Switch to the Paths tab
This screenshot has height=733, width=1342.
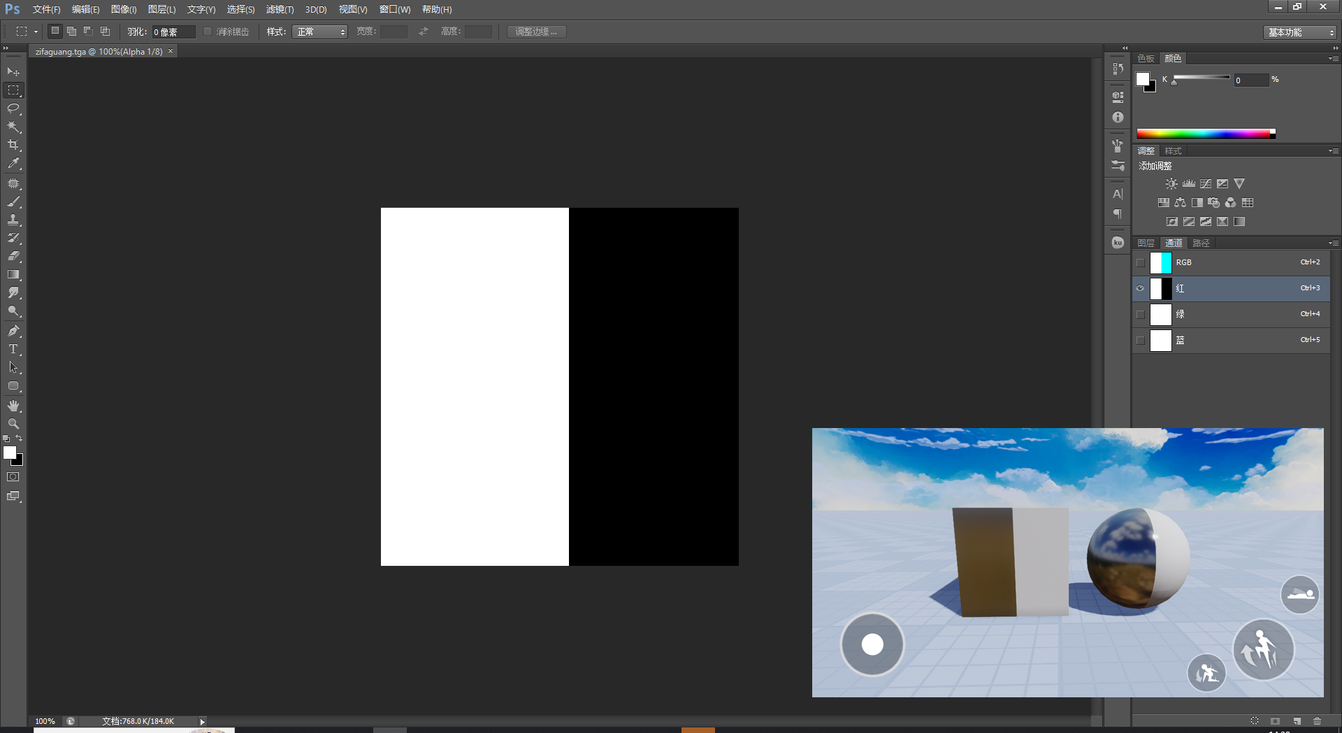point(1201,243)
